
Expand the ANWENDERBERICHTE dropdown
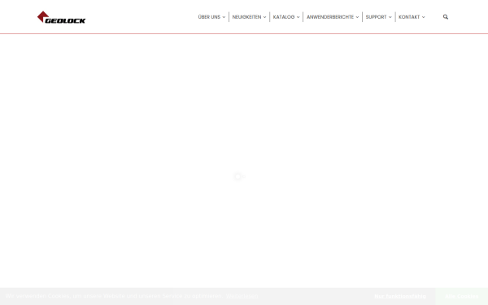[x=333, y=17]
